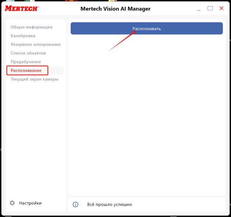This screenshot has height=217, width=231.
Task: Switch to Предобучение section
Action: click(x=26, y=62)
